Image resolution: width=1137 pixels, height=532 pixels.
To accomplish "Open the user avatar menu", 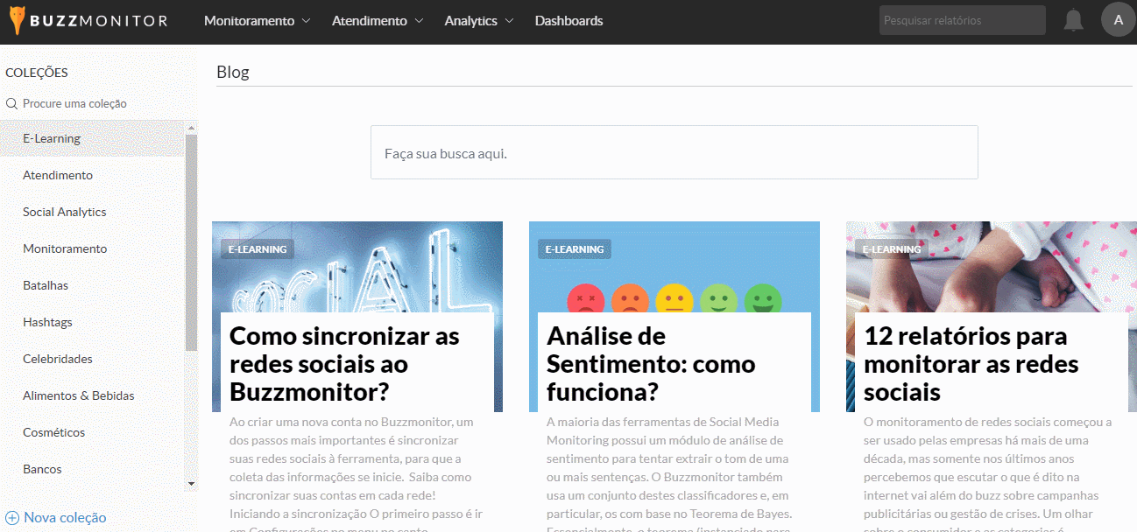I will 1118,20.
